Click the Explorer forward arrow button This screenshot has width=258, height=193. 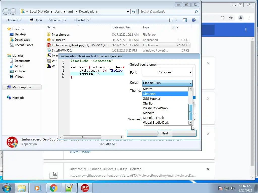click(13, 12)
